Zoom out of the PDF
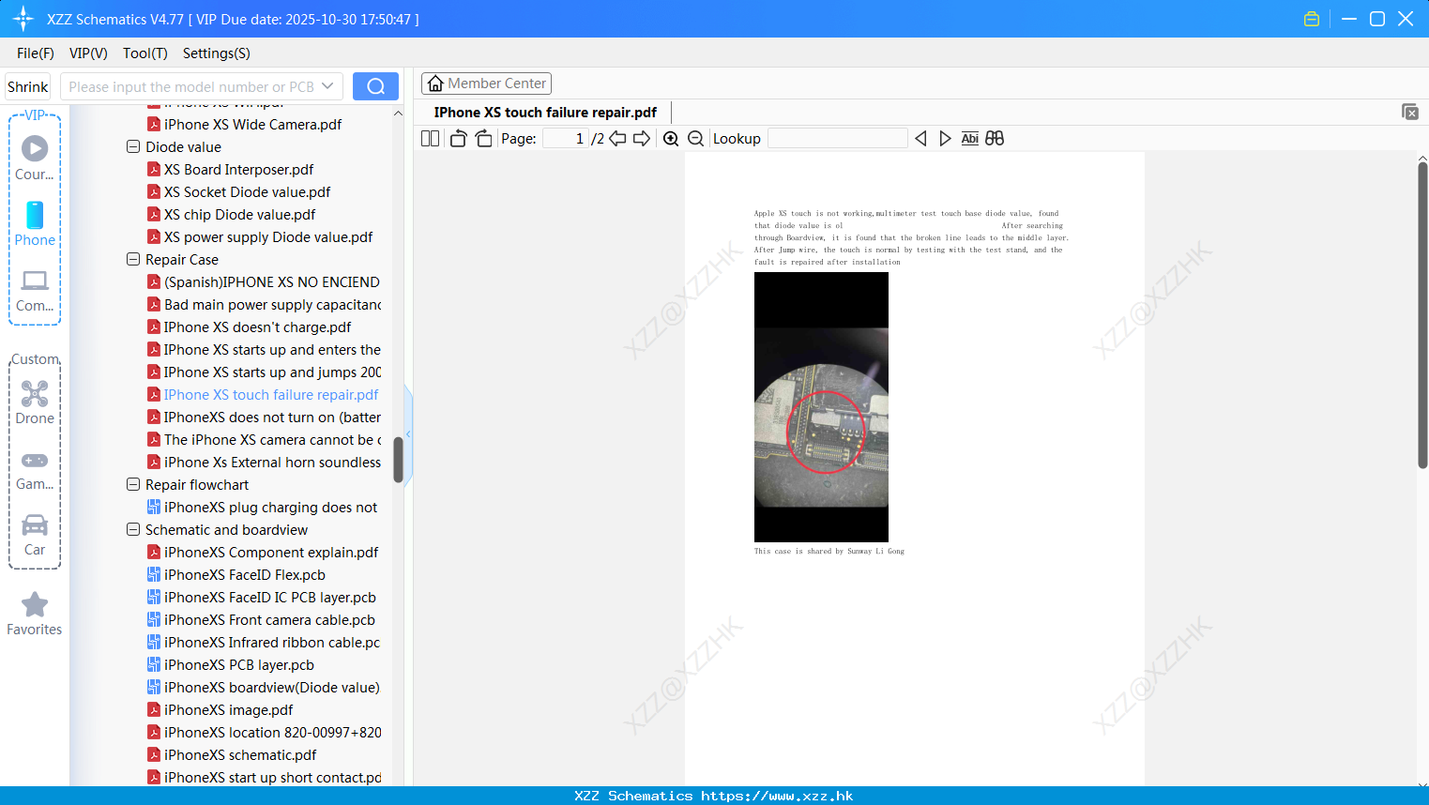Viewport: 1429px width, 805px height. (x=696, y=138)
